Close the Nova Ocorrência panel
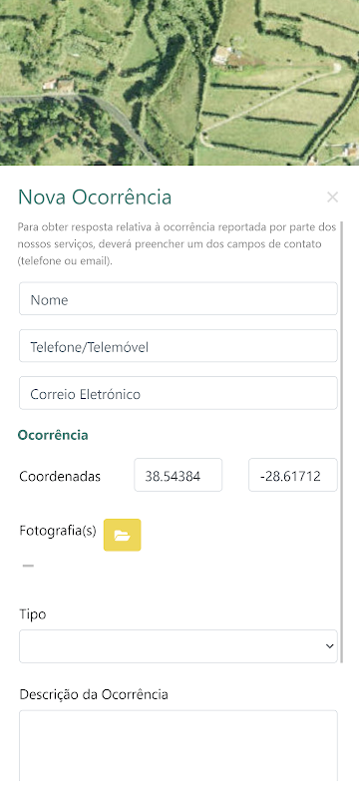The width and height of the screenshot is (359, 798). coord(332,198)
